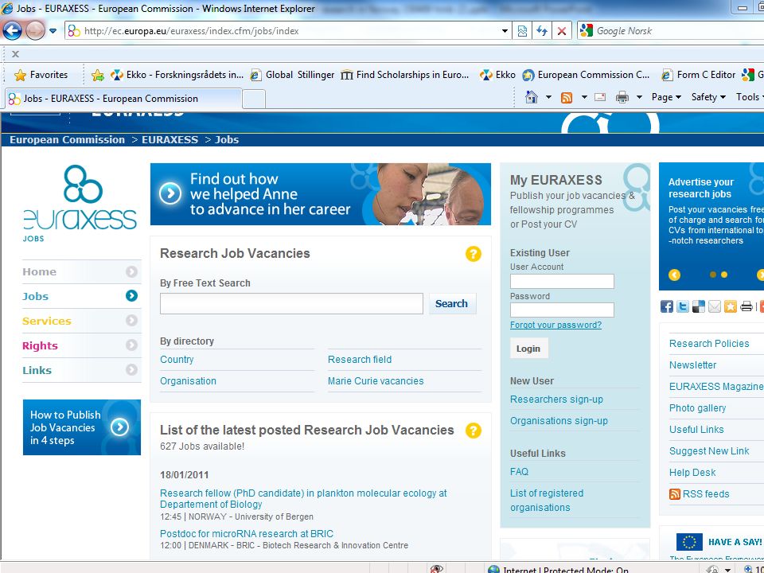
Task: Click the Home page house icon
Action: (532, 97)
